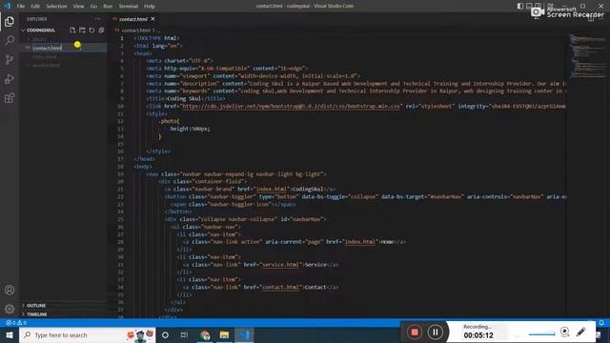Click VS Code icon on the taskbar
This screenshot has width=610, height=343.
[244, 334]
